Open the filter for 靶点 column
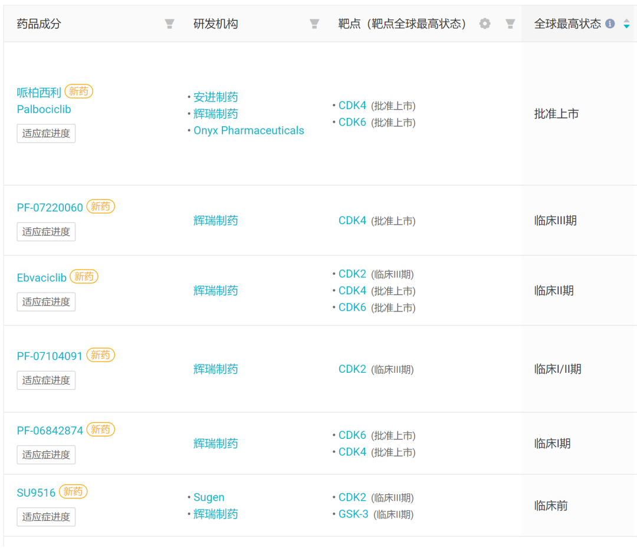The image size is (637, 548). [510, 24]
